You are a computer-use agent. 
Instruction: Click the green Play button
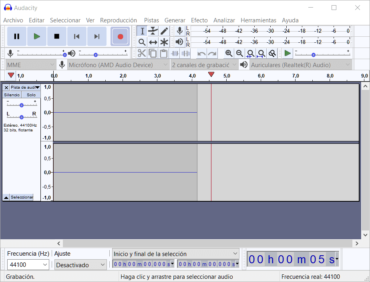[37, 36]
